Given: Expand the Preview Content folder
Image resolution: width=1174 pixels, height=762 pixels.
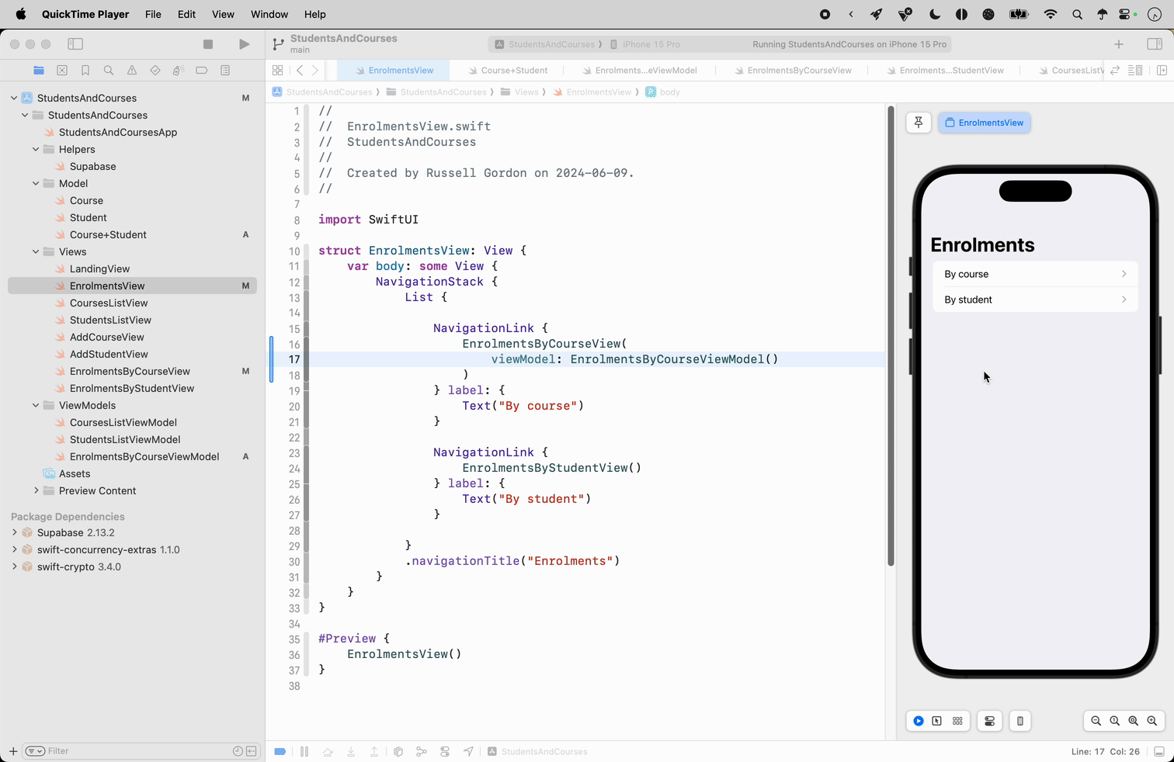Looking at the screenshot, I should [36, 490].
